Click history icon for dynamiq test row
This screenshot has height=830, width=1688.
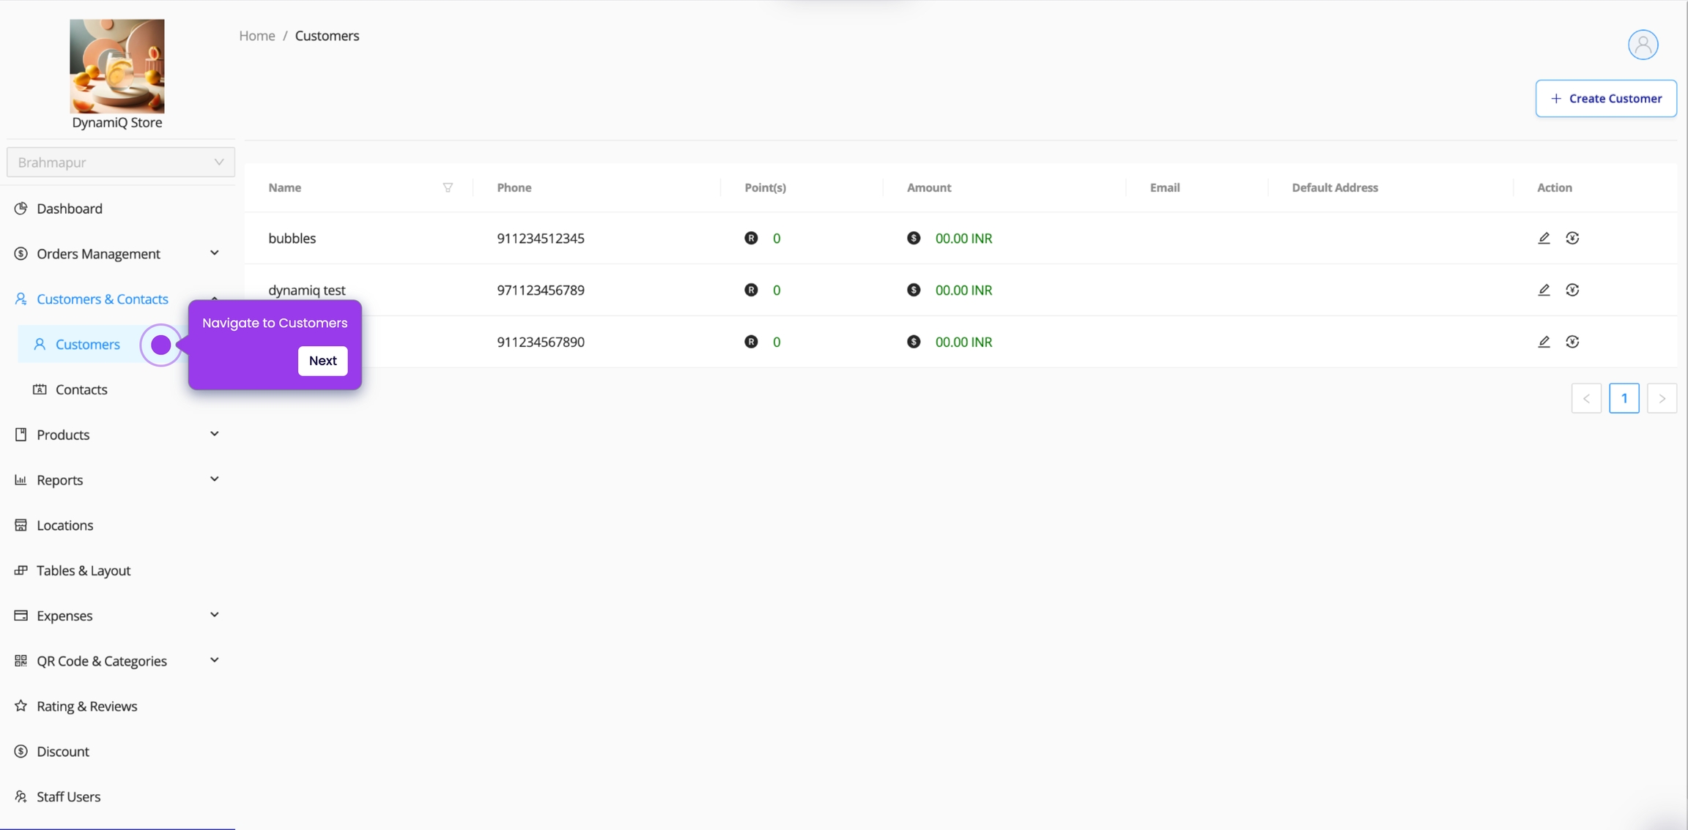click(x=1572, y=290)
